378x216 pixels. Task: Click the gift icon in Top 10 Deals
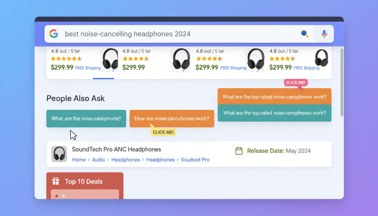click(56, 181)
